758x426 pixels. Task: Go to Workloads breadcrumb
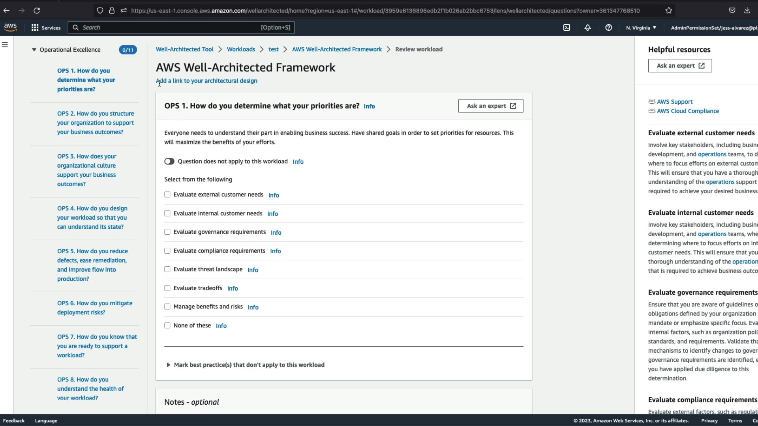[241, 49]
